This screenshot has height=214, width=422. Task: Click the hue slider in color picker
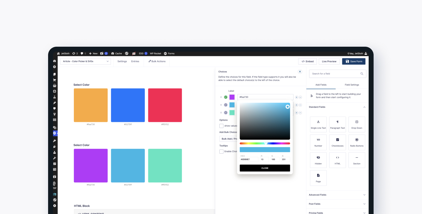pyautogui.click(x=265, y=143)
